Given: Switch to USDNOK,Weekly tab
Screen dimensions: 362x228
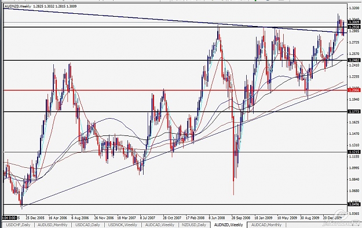Looking at the screenshot, I should (x=122, y=225).
